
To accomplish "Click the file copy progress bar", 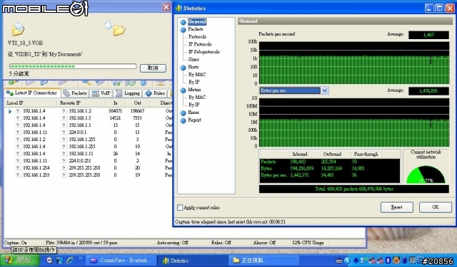I will [x=73, y=66].
